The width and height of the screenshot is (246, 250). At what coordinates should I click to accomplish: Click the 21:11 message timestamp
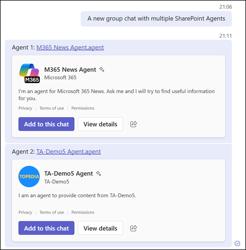[225, 36]
